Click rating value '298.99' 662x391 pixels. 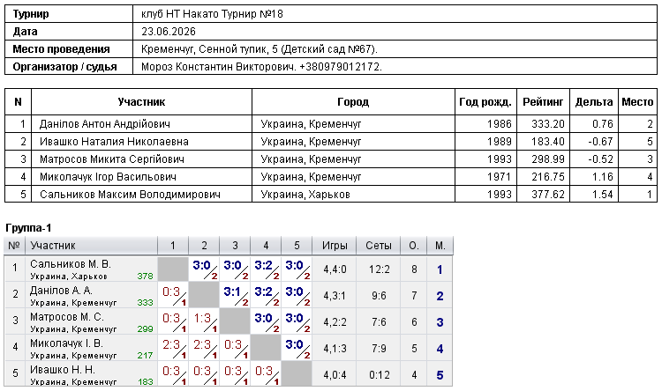coord(547,159)
